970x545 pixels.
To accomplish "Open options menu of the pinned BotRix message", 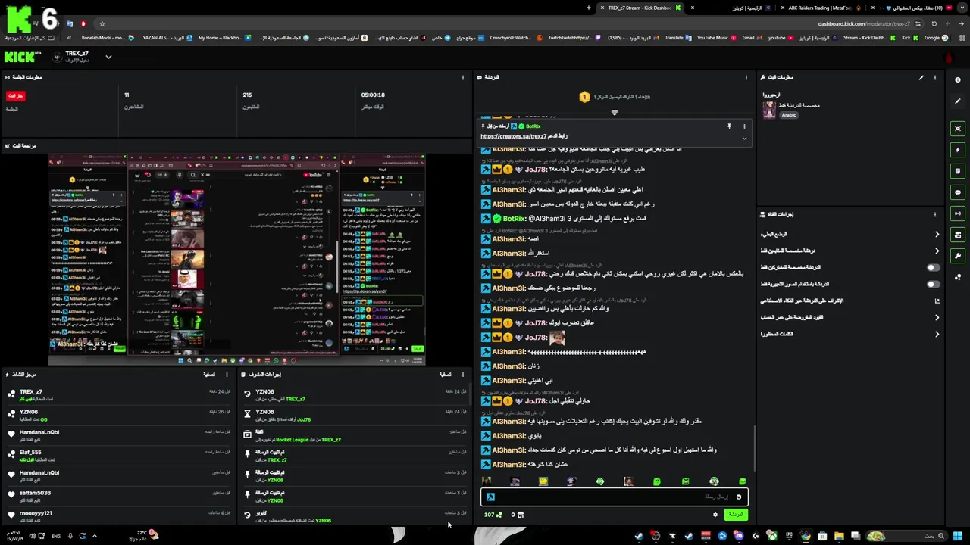I will (x=744, y=126).
